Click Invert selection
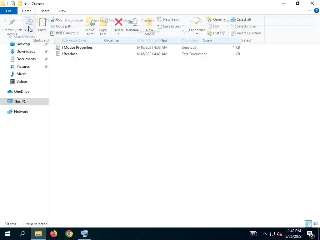 (x=246, y=33)
